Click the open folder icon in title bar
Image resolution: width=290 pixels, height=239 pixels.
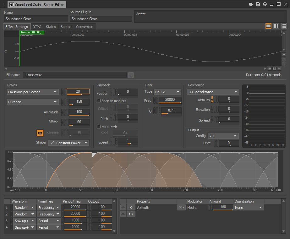[x=251, y=4]
